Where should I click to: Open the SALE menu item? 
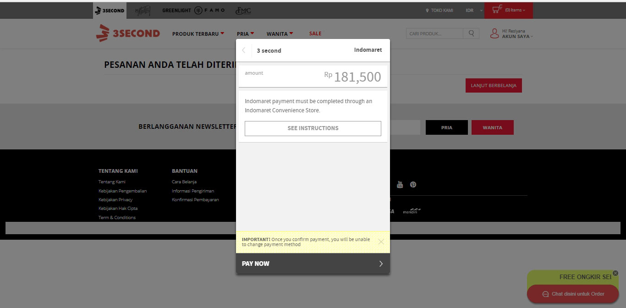(x=315, y=33)
